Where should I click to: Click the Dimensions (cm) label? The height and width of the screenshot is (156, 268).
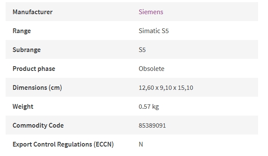pos(37,88)
